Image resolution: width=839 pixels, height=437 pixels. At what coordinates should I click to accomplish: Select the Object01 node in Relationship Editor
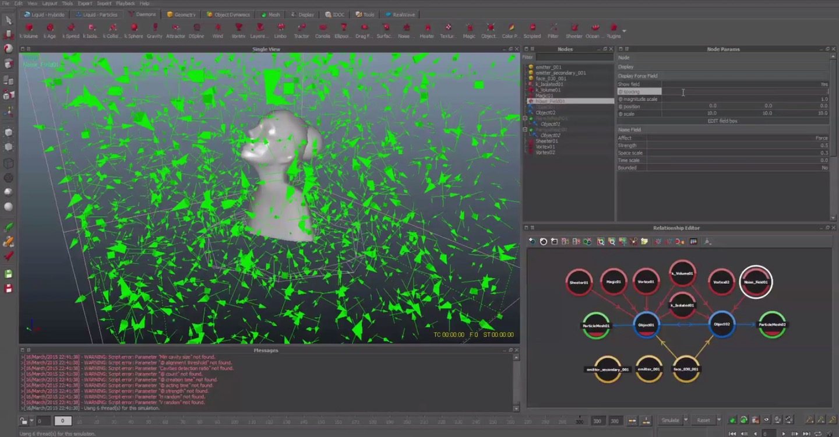646,325
